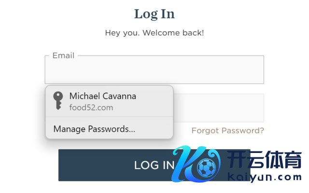Click the 开云体育 Chinese logo text
This screenshot has height=193, width=309.
(264, 159)
